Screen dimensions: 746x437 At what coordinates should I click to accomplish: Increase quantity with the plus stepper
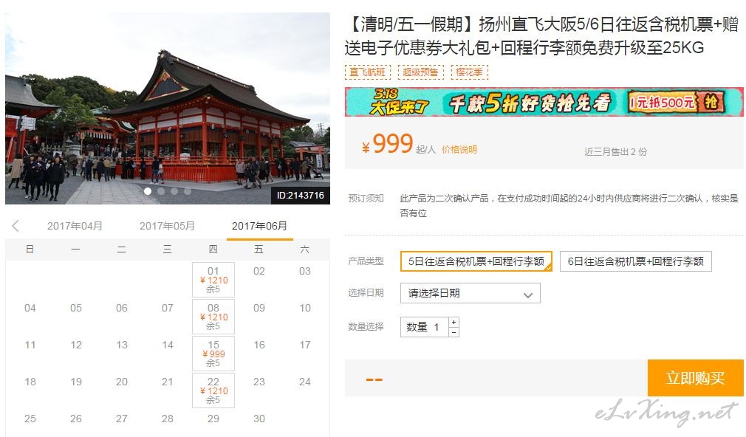pyautogui.click(x=454, y=322)
